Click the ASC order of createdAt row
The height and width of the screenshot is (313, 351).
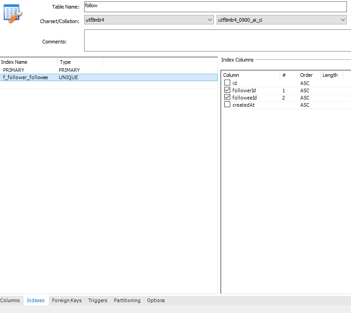coord(305,105)
